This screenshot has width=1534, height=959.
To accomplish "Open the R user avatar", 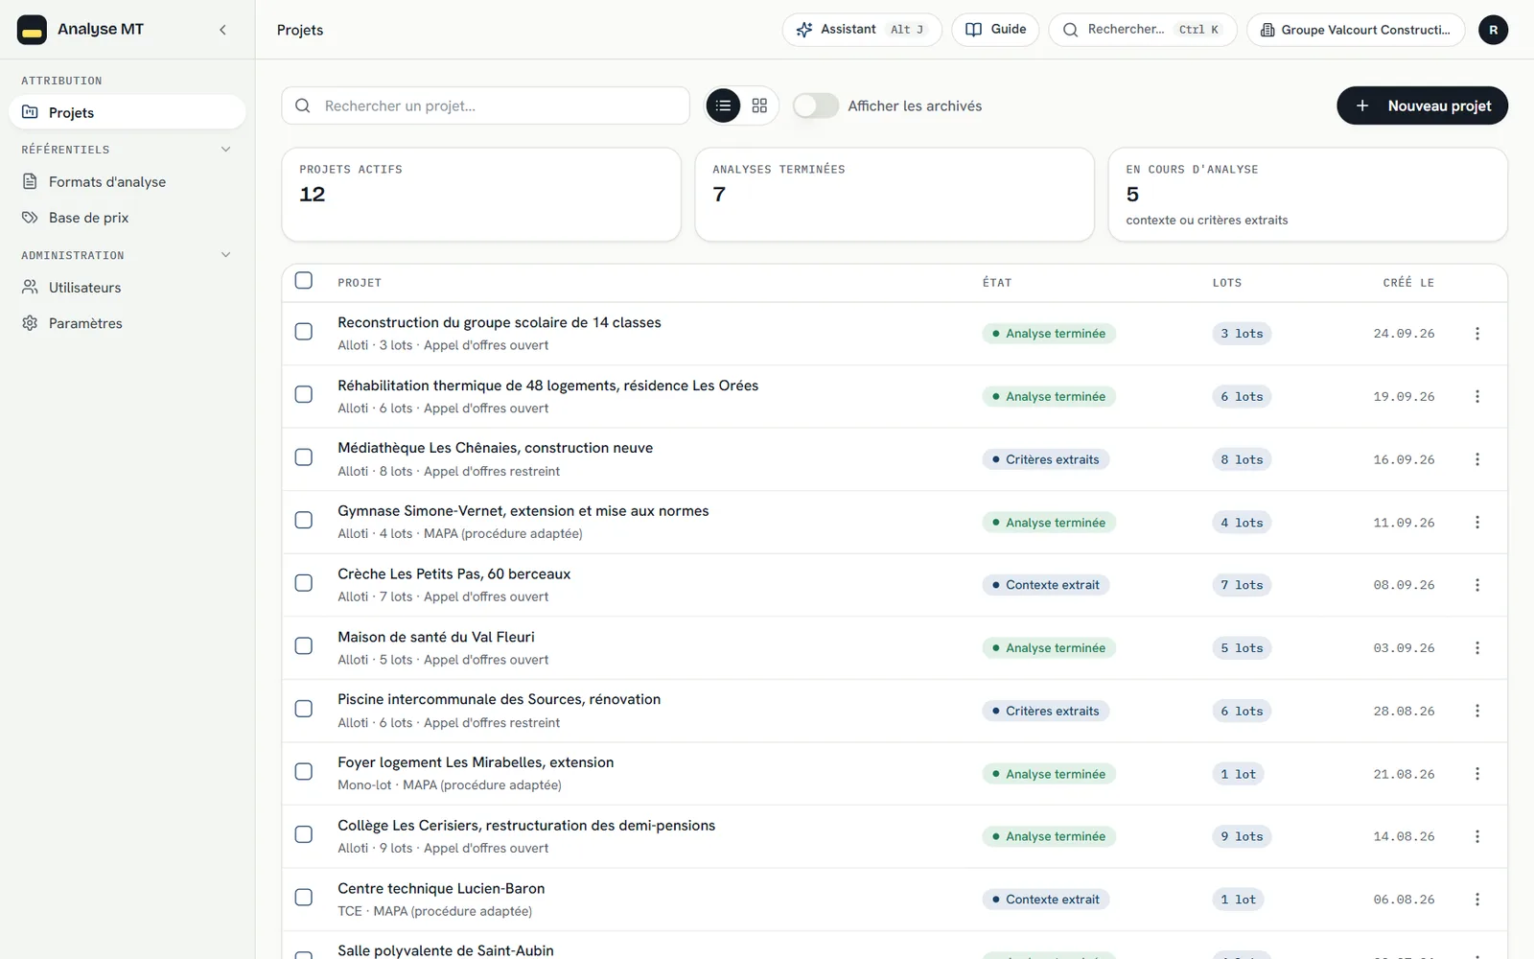I will click(x=1493, y=30).
